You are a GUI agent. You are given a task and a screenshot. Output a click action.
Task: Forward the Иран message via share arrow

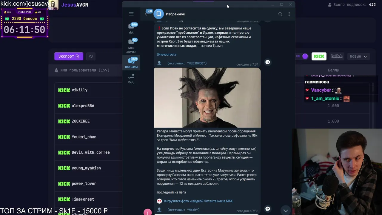[x=268, y=62]
